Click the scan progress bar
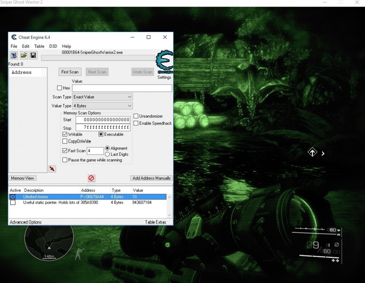The image size is (365, 283). click(98, 57)
